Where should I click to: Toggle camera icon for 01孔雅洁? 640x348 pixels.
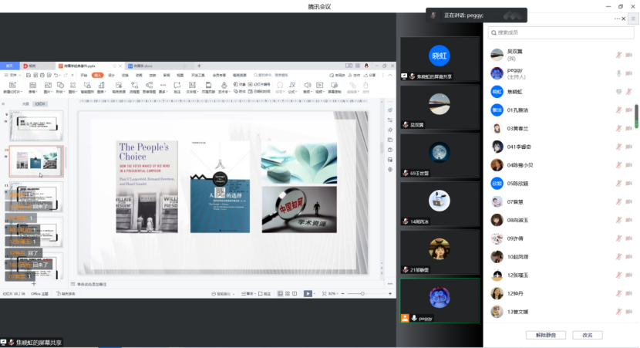[629, 110]
